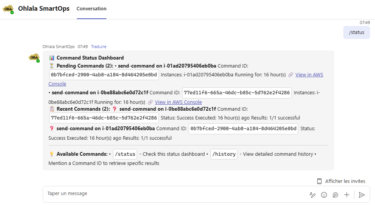Click the Ohlala SmartOps bot avatar beside message
This screenshot has height=205, width=375.
click(x=34, y=57)
